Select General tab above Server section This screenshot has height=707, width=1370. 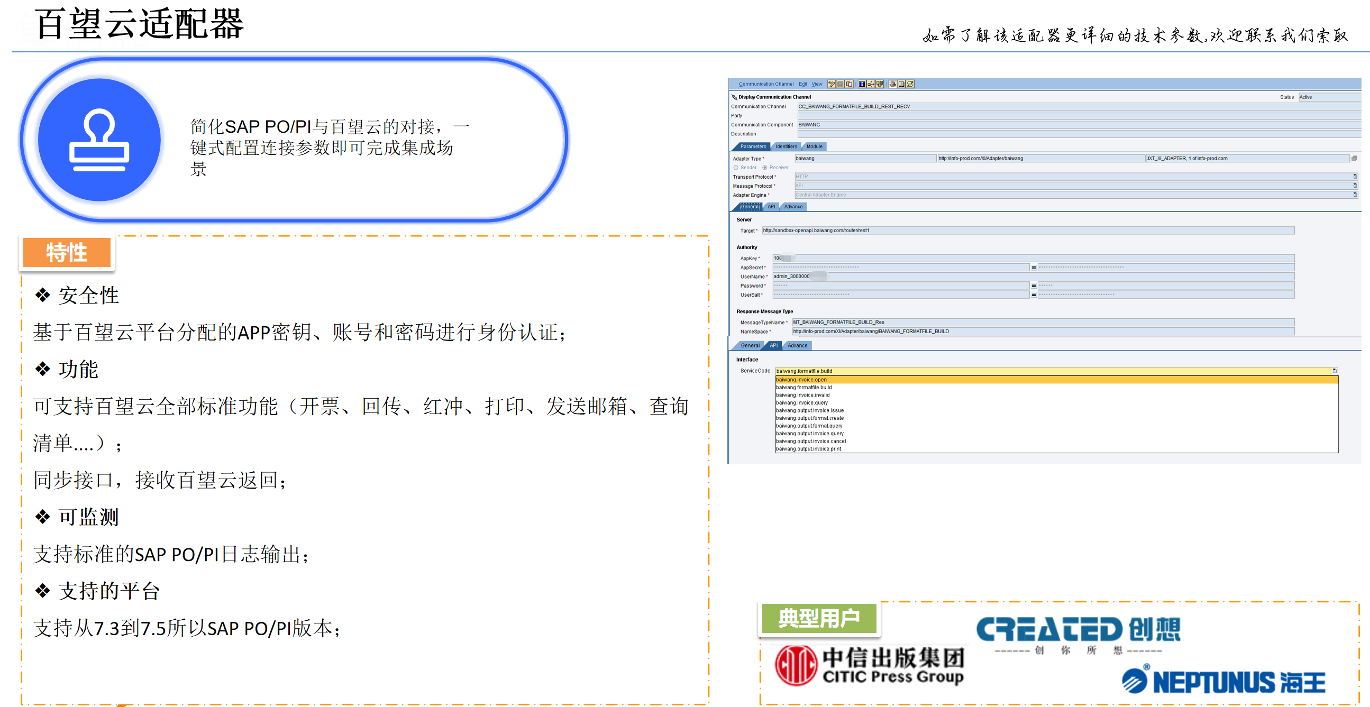click(750, 207)
